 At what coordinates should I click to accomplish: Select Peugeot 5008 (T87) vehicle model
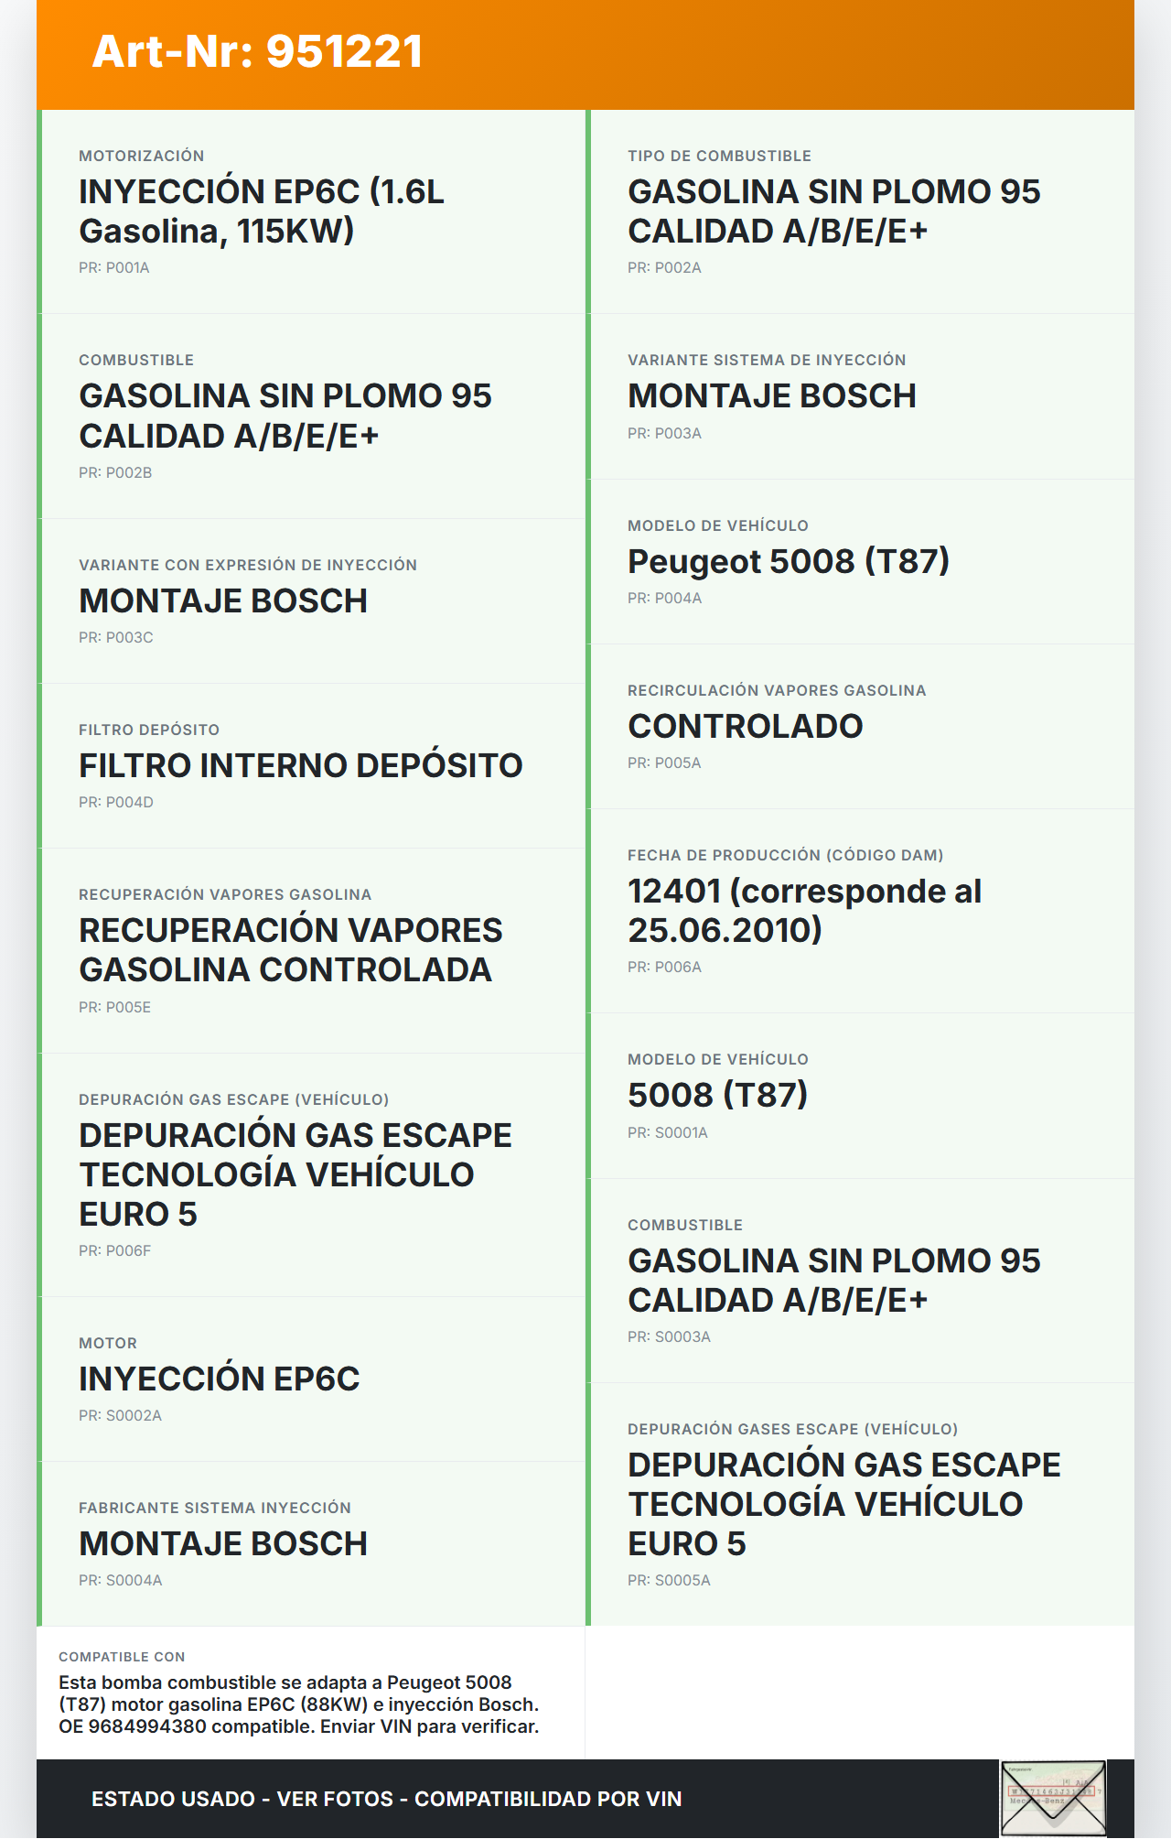(788, 561)
